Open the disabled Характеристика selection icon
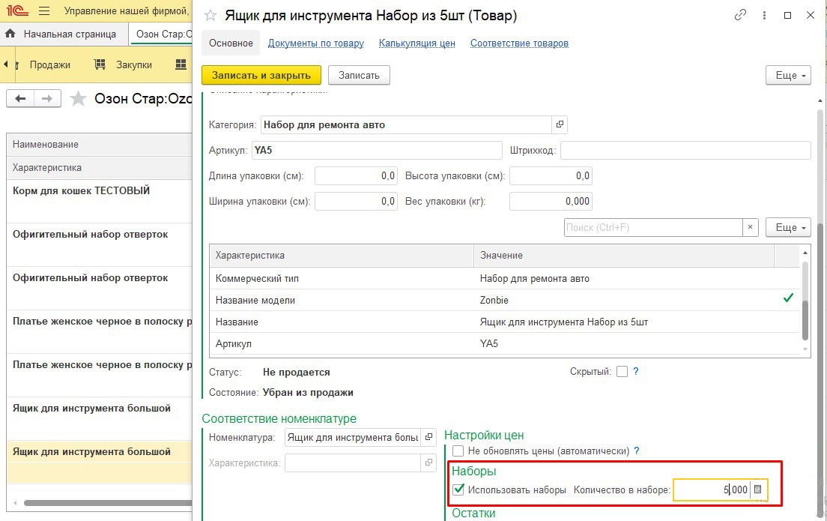The width and height of the screenshot is (827, 521). coord(428,463)
